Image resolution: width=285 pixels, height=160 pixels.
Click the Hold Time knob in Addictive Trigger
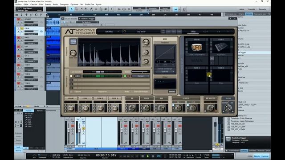tap(146, 61)
